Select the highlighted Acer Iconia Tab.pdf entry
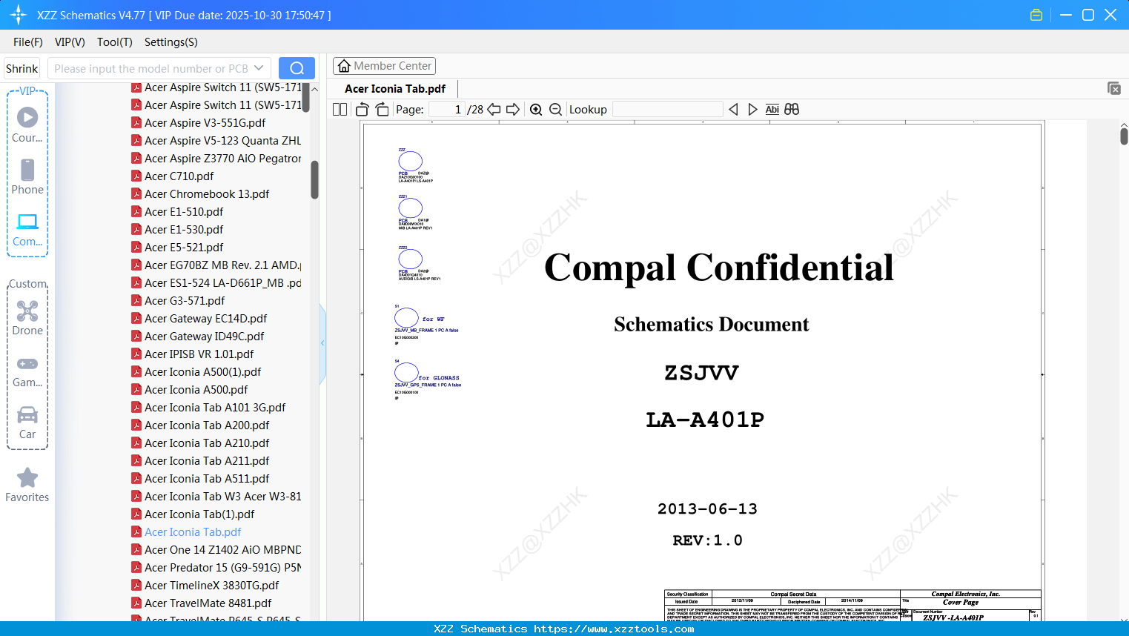1129x636 pixels. point(193,532)
